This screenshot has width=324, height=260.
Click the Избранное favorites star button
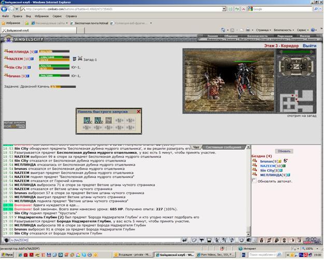11,23
